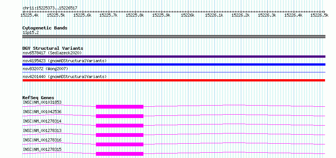Click the magenta exon of INSC|NM_001278313
The height and width of the screenshot is (158, 336).
[120, 135]
